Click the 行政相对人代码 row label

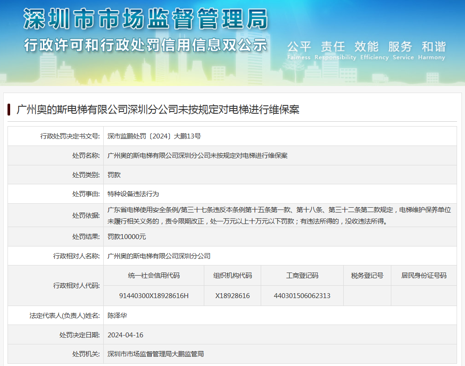click(x=76, y=286)
